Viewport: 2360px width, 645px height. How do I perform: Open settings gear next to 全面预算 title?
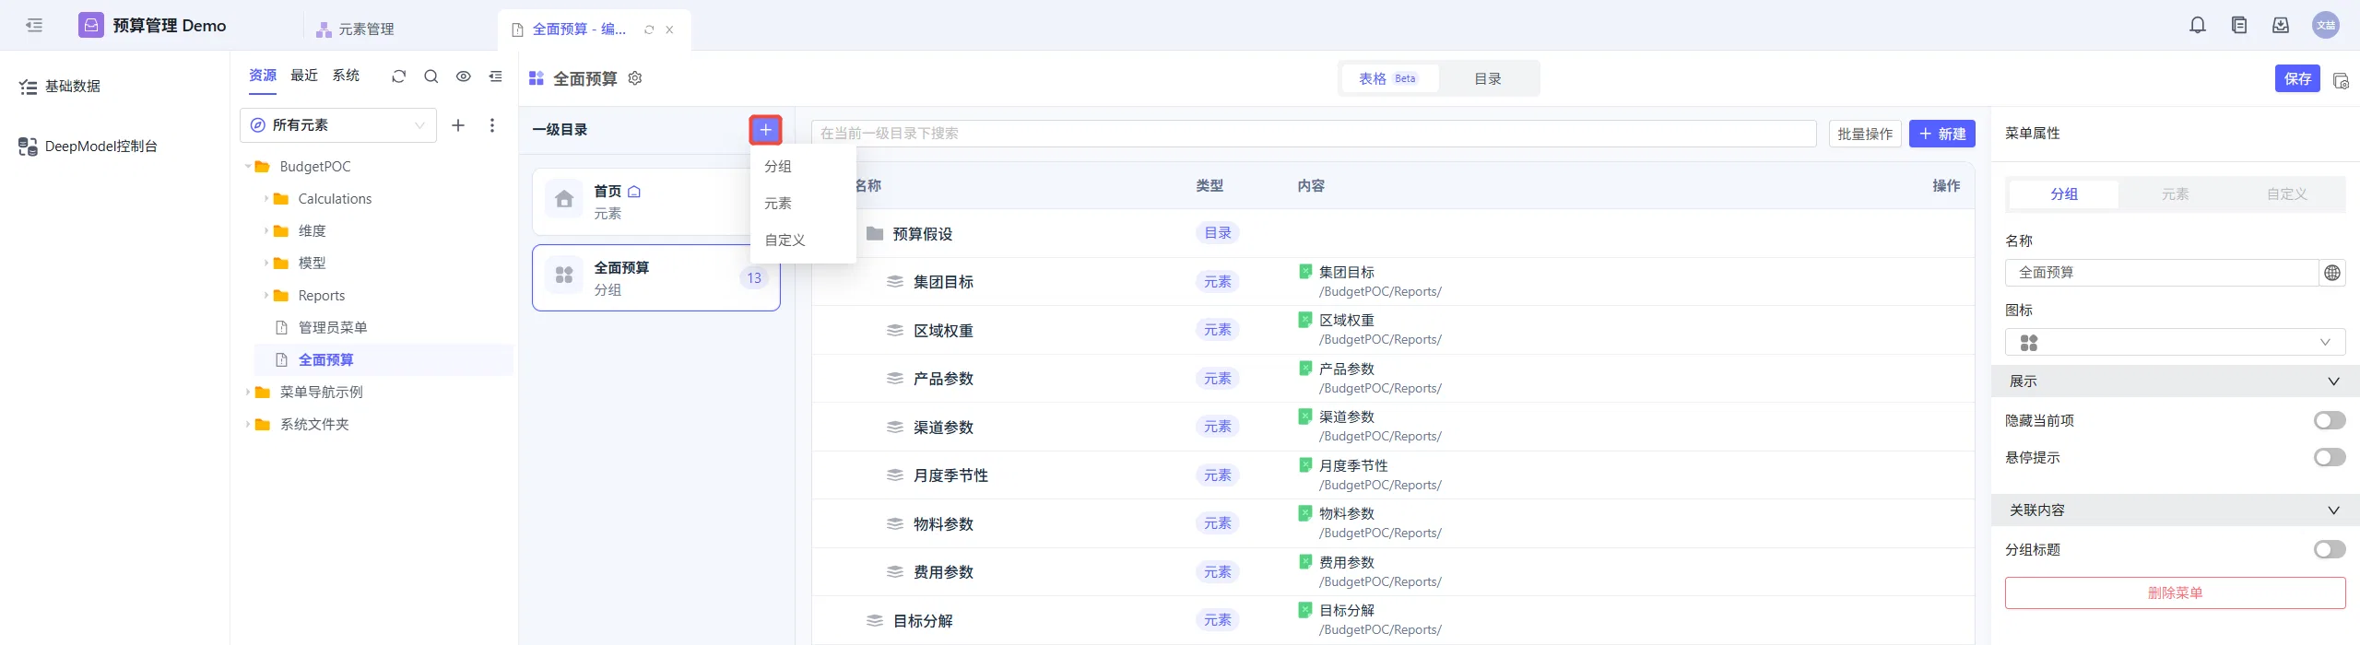635,78
